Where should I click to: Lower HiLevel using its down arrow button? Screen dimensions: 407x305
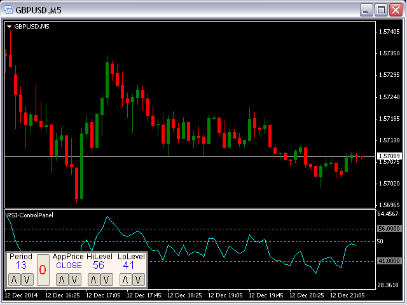point(106,280)
